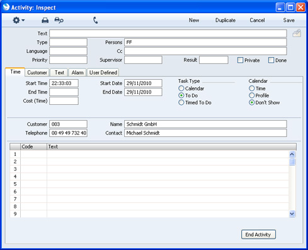The width and height of the screenshot is (308, 250).
Task: Maximize the Activity window
Action: 290,8
